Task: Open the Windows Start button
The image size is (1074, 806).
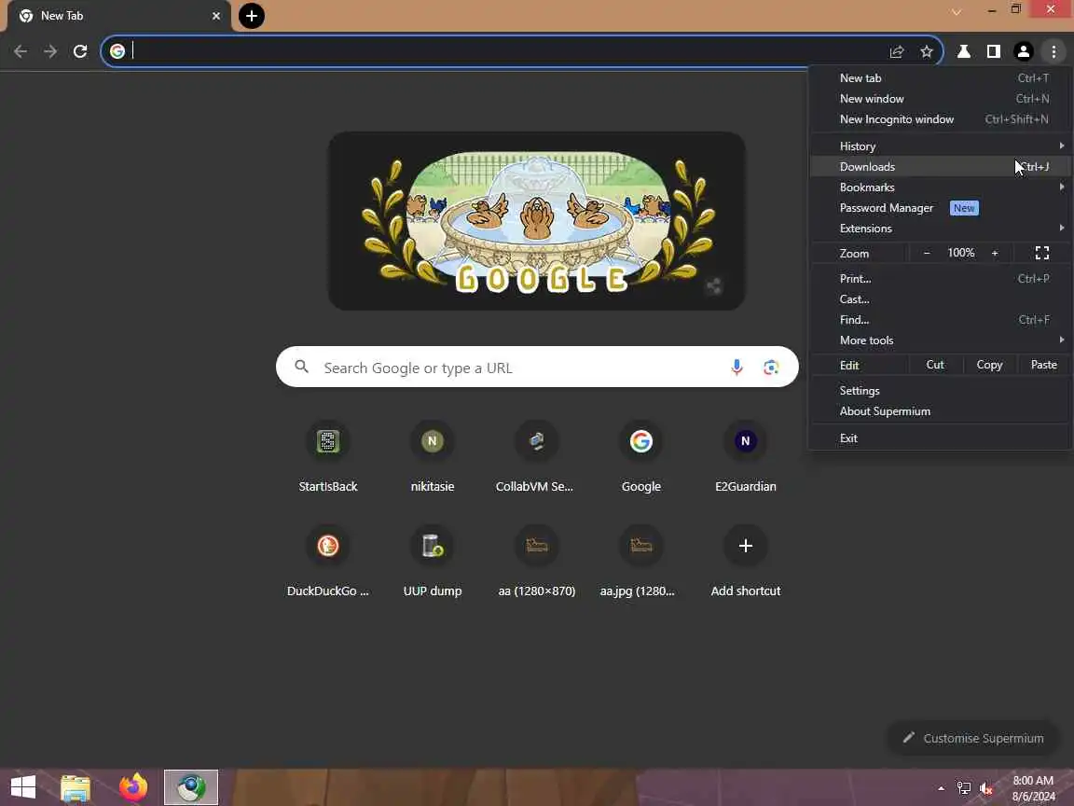Action: [23, 786]
